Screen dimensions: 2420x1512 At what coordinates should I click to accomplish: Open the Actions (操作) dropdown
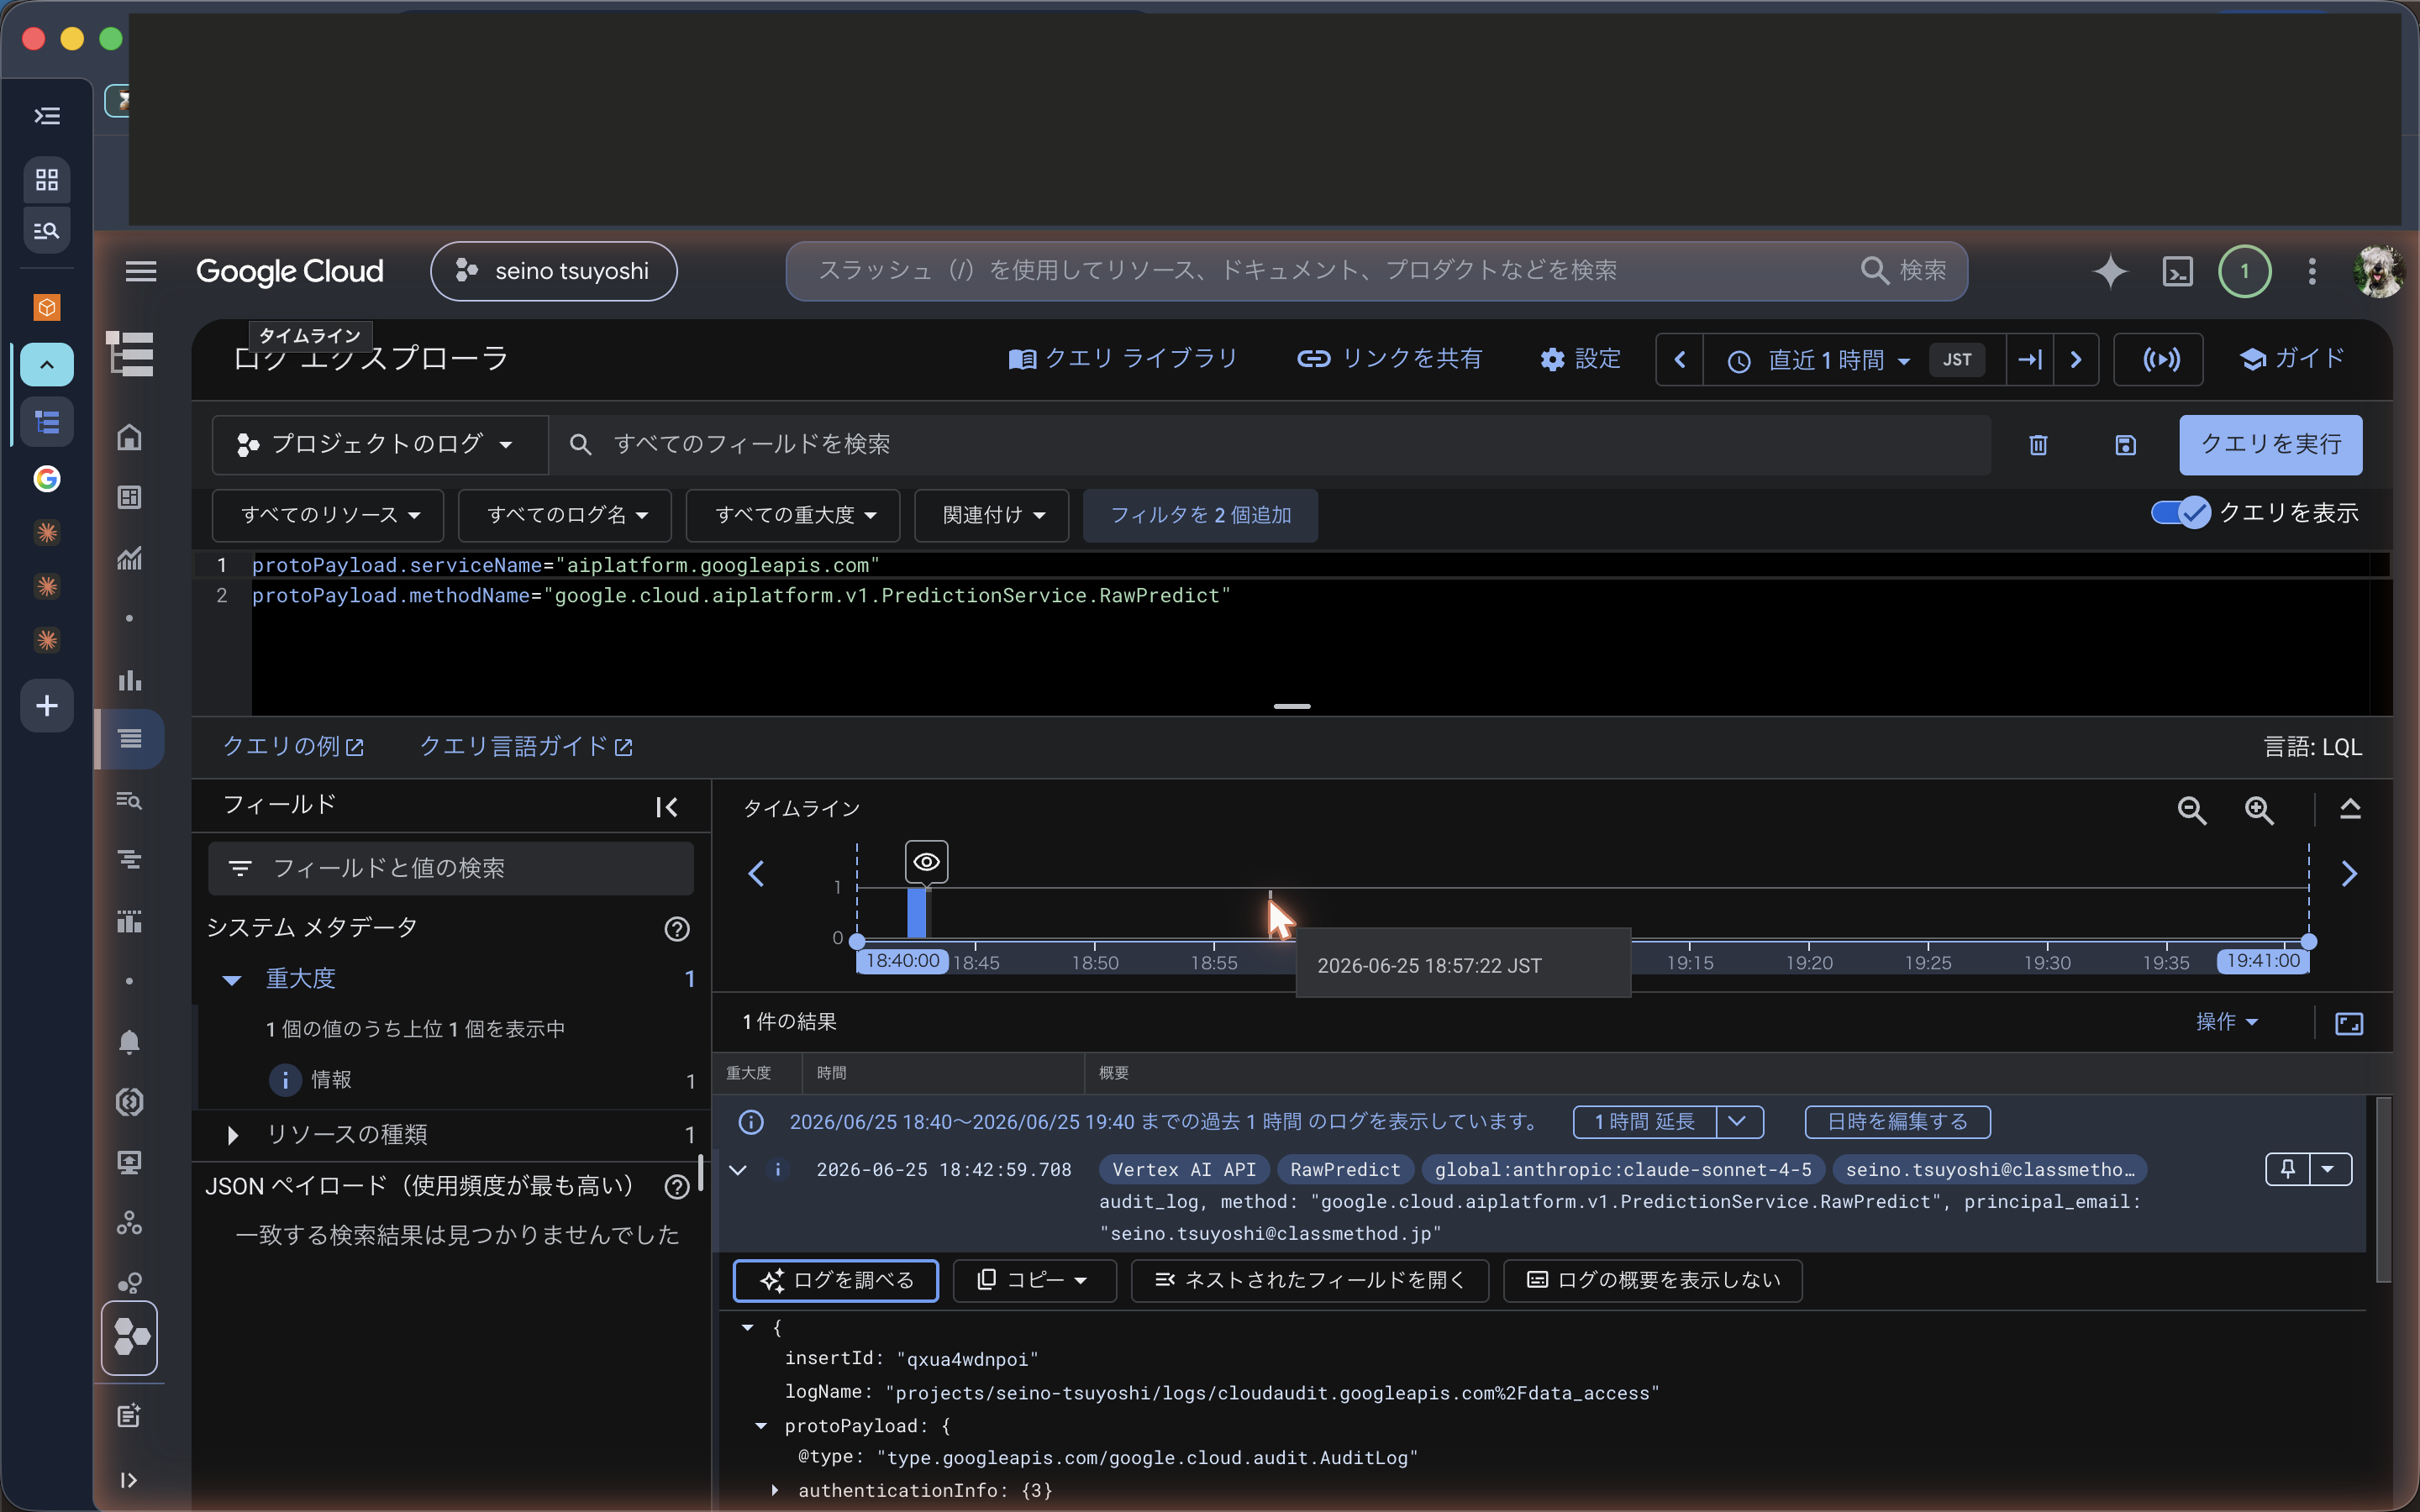pos(2227,1022)
